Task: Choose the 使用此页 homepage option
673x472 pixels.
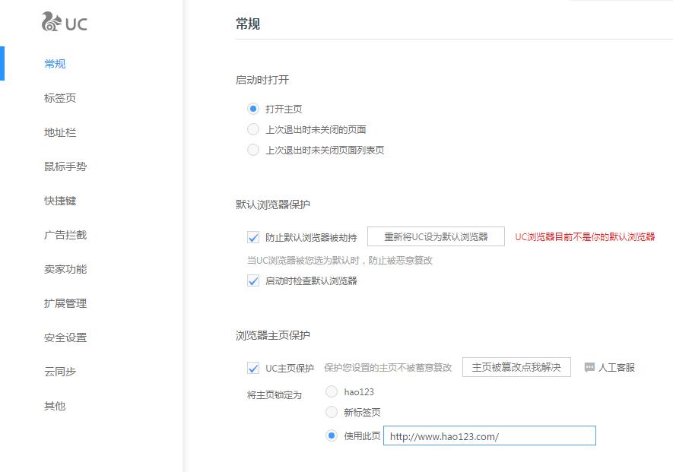Action: pyautogui.click(x=331, y=435)
